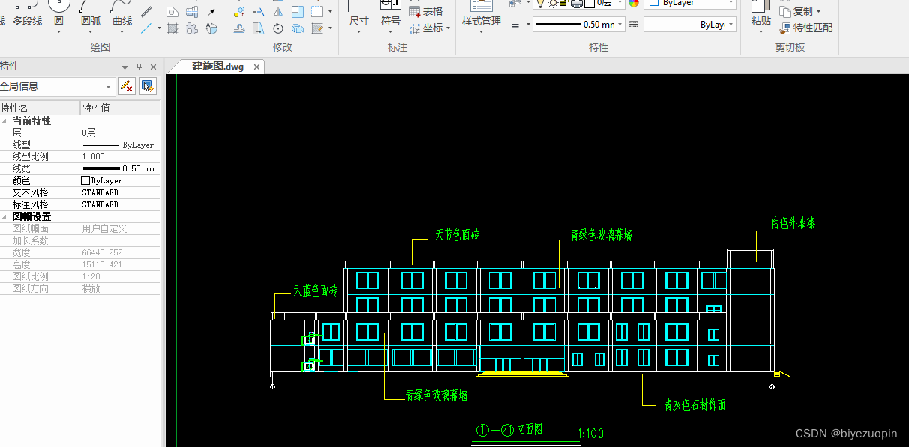Open the 坐标 coordinate annotation option
The image size is (909, 447).
tap(430, 28)
